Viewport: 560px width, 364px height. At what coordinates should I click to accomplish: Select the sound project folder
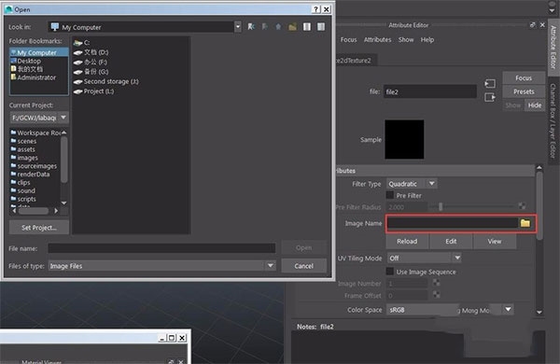[22, 190]
